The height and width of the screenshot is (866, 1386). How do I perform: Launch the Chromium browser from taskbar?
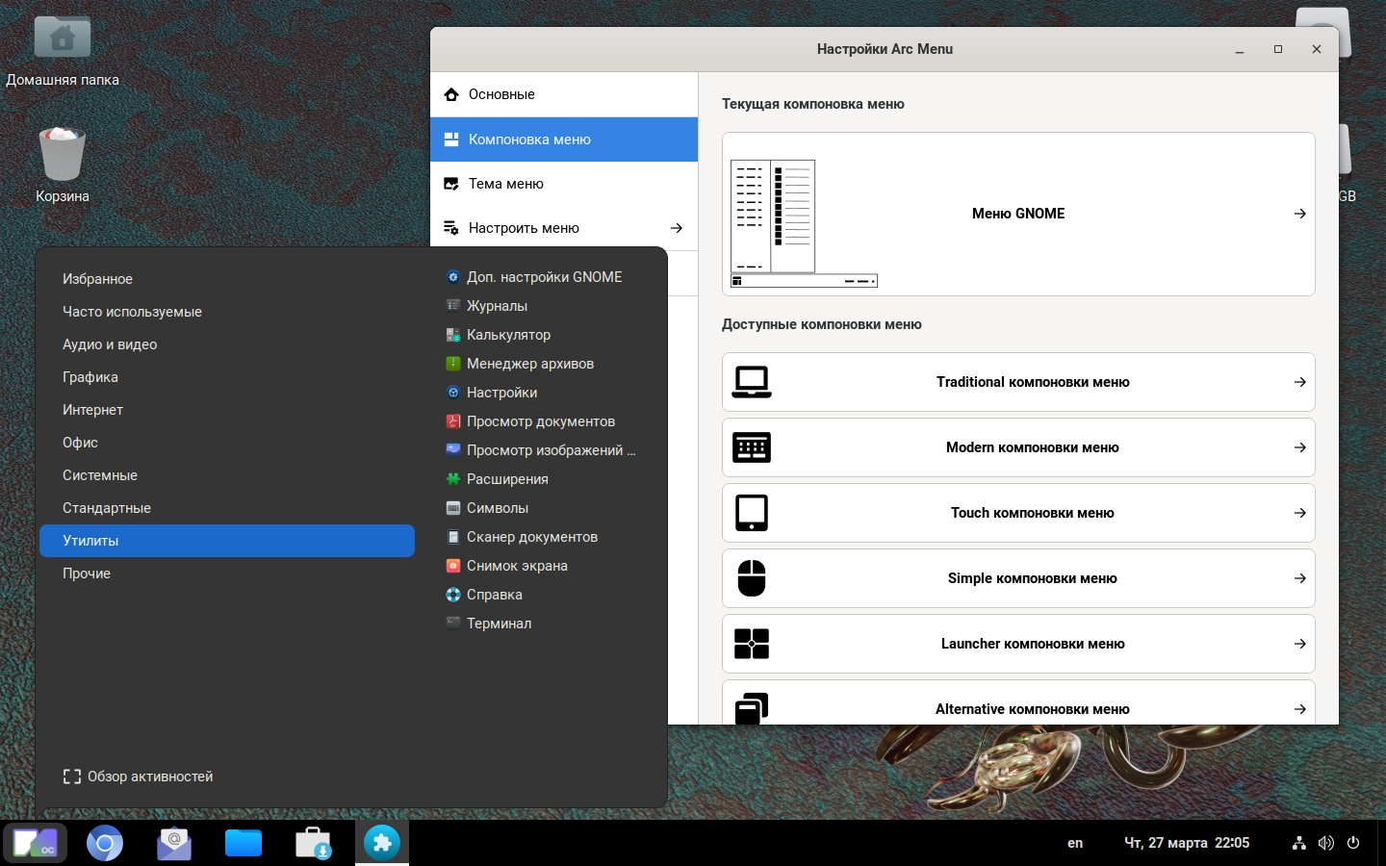tap(105, 844)
